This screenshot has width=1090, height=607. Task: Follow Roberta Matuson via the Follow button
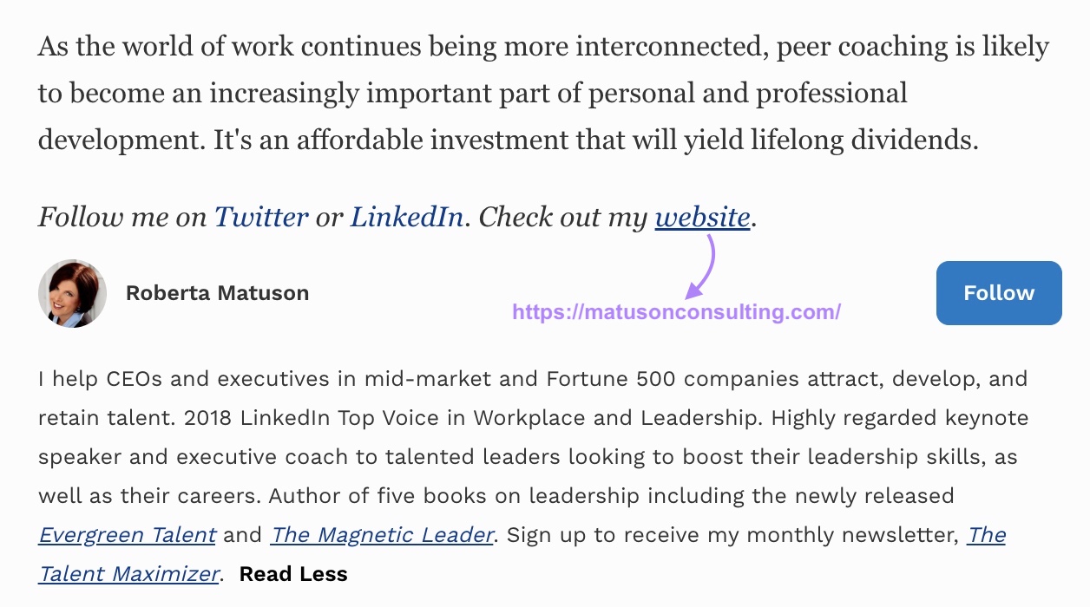tap(998, 293)
